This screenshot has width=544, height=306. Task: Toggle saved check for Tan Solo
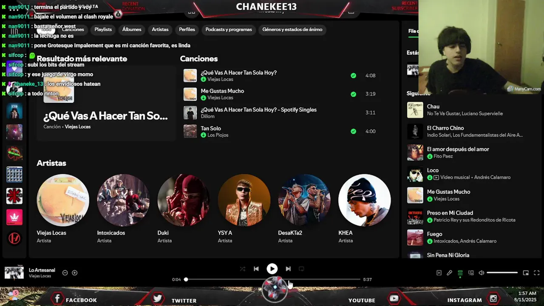[353, 131]
